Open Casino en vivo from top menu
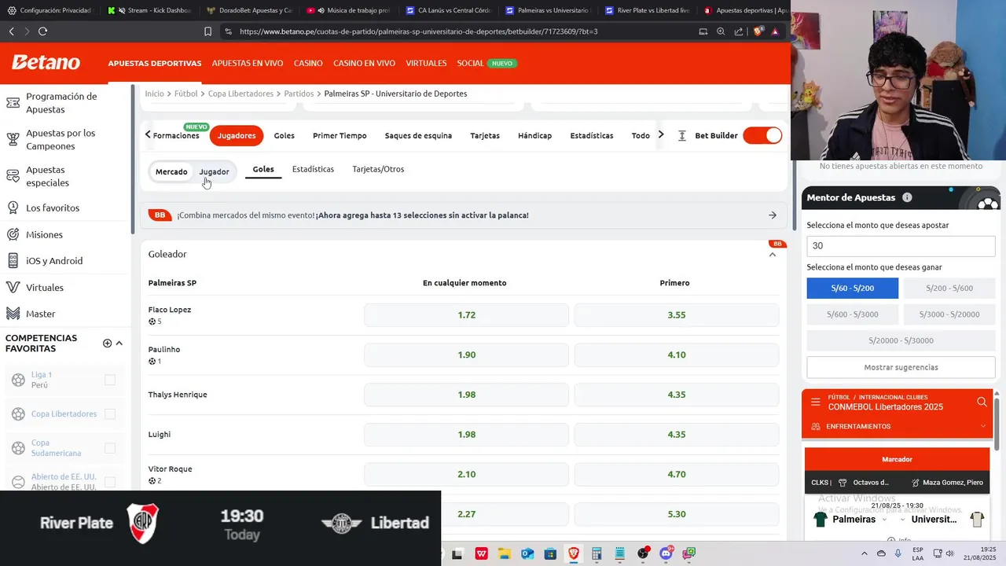This screenshot has width=1006, height=566. coord(364,63)
